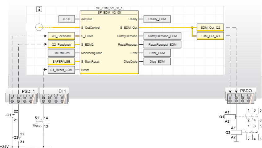Select the EDM_Out_Q2 output variable
The image size is (262, 148).
point(210,28)
